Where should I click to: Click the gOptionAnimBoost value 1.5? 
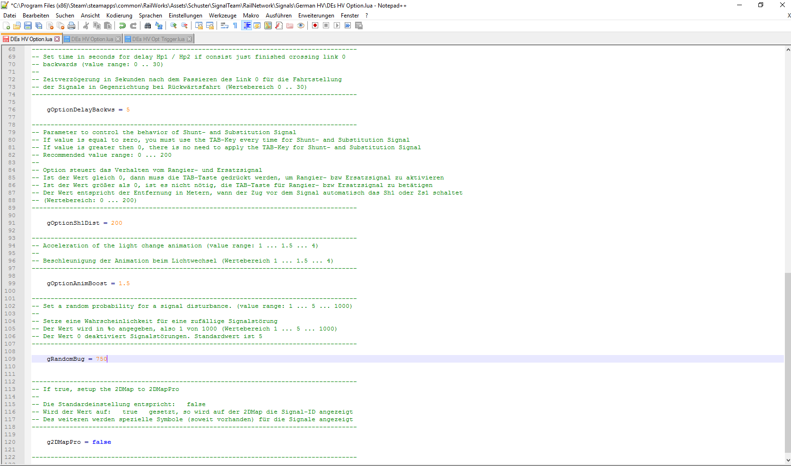pos(124,283)
